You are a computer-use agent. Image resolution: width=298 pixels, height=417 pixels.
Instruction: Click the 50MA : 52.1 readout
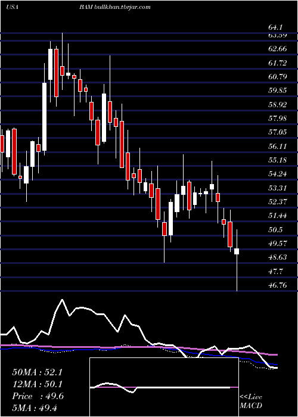(37, 372)
